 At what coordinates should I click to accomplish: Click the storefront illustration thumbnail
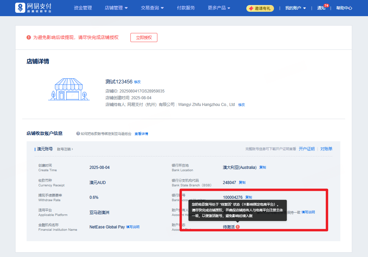[x=69, y=89]
